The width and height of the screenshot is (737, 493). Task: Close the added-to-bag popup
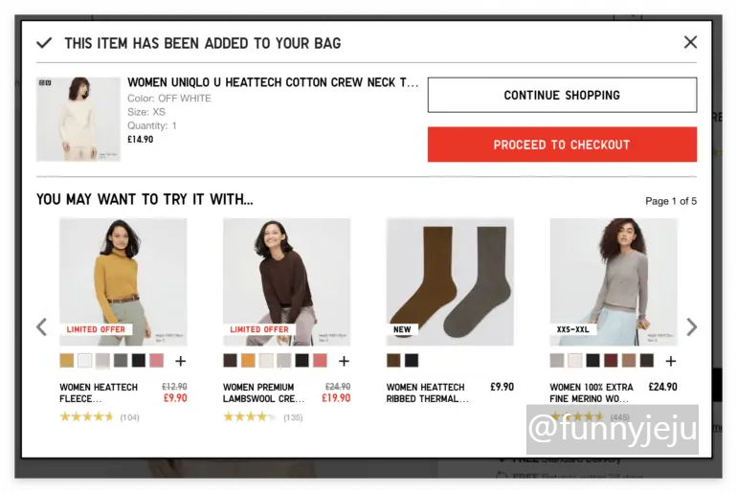pos(690,42)
